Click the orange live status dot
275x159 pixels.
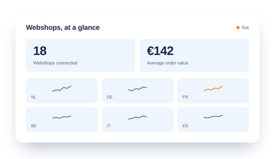pyautogui.click(x=238, y=28)
